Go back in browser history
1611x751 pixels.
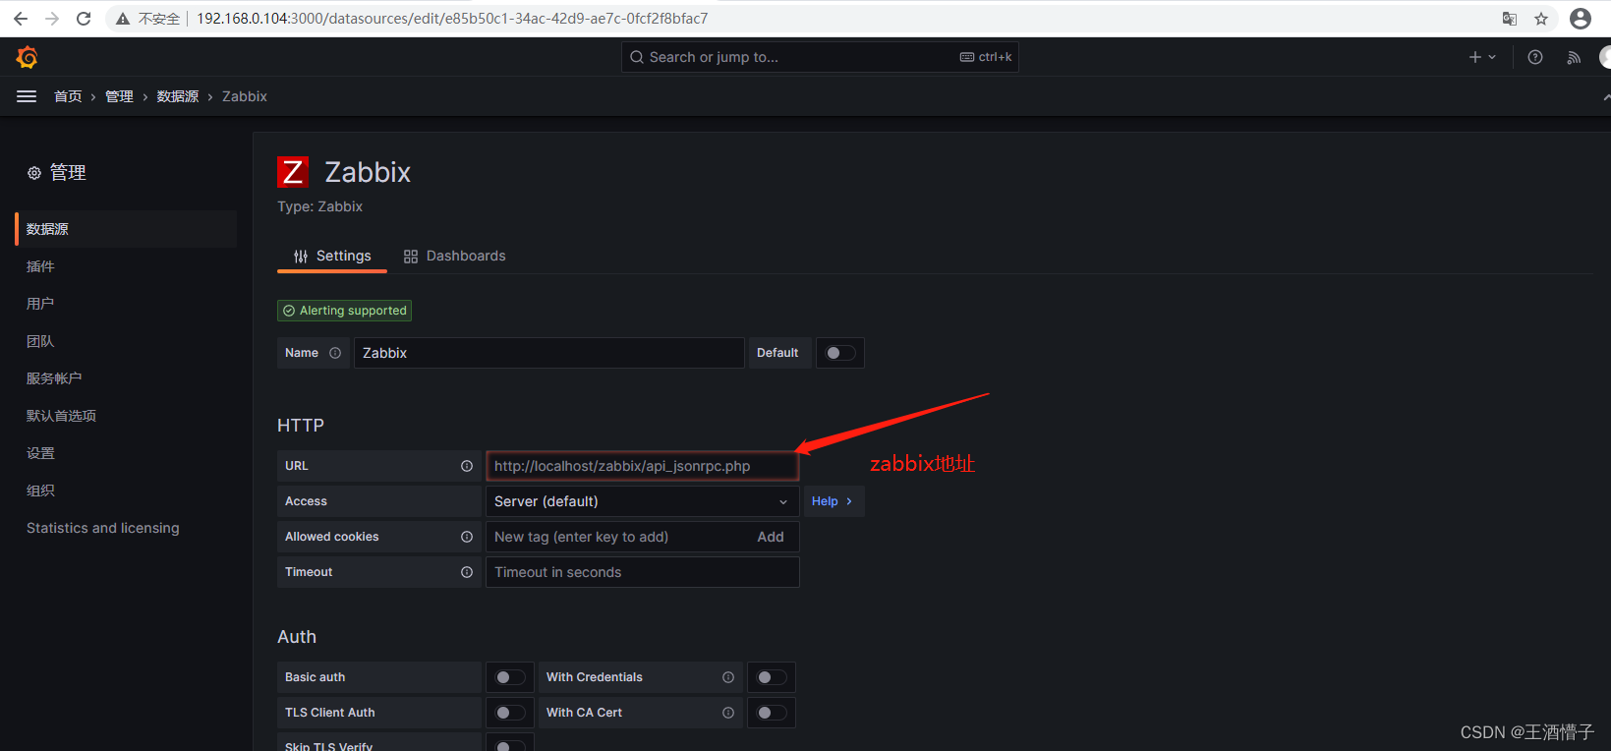(x=21, y=19)
